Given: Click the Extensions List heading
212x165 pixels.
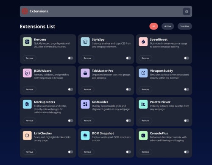Looking at the screenshot, I should [38, 26].
